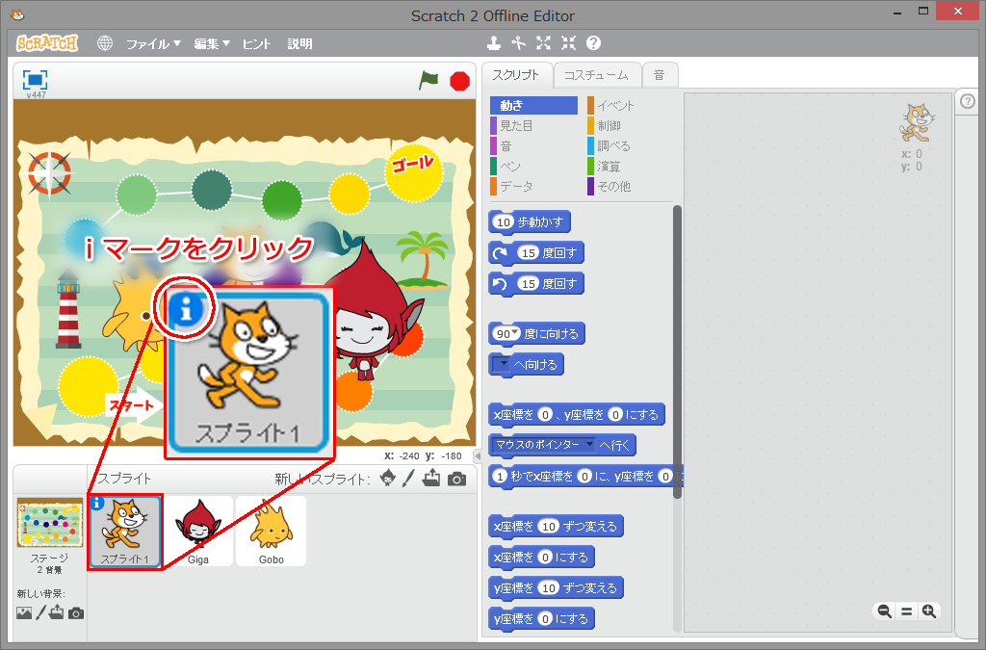Select the grow sprite tool
Viewport: 986px width, 650px height.
click(x=543, y=42)
